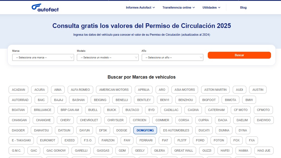This screenshot has height=158, width=281.
Task: Select the G.M.C. brand
Action: [x=16, y=151]
